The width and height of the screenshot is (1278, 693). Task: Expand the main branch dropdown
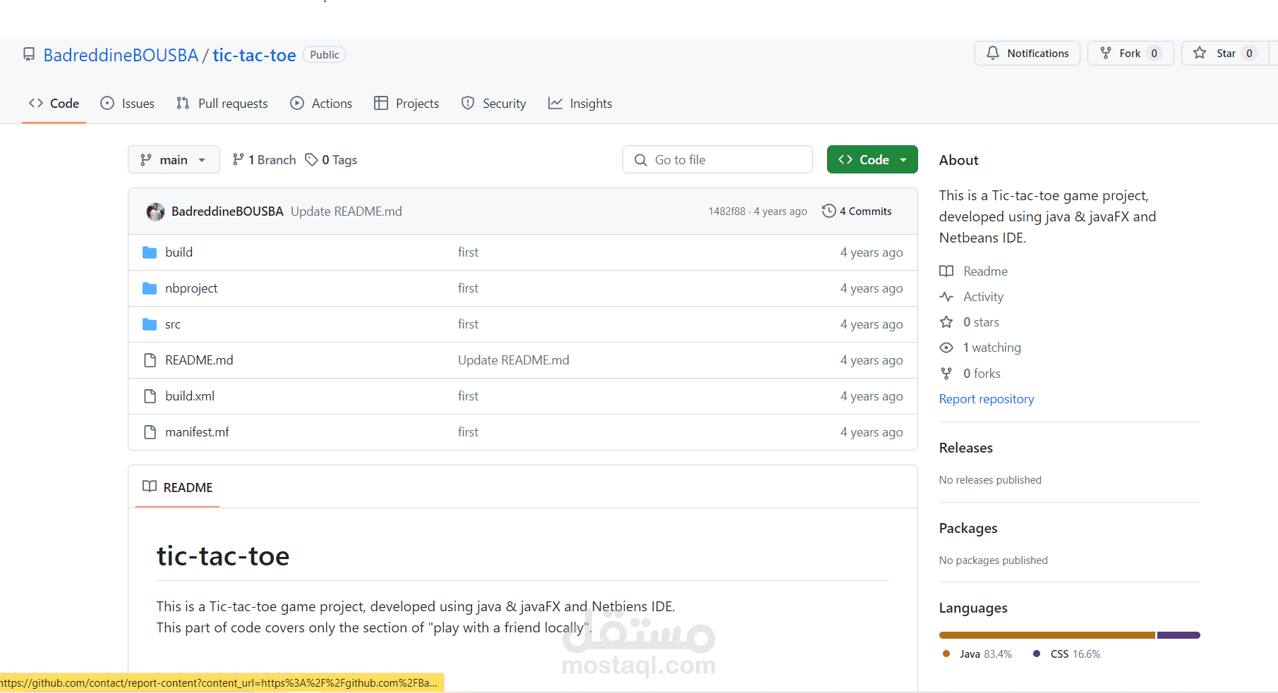[x=174, y=160]
